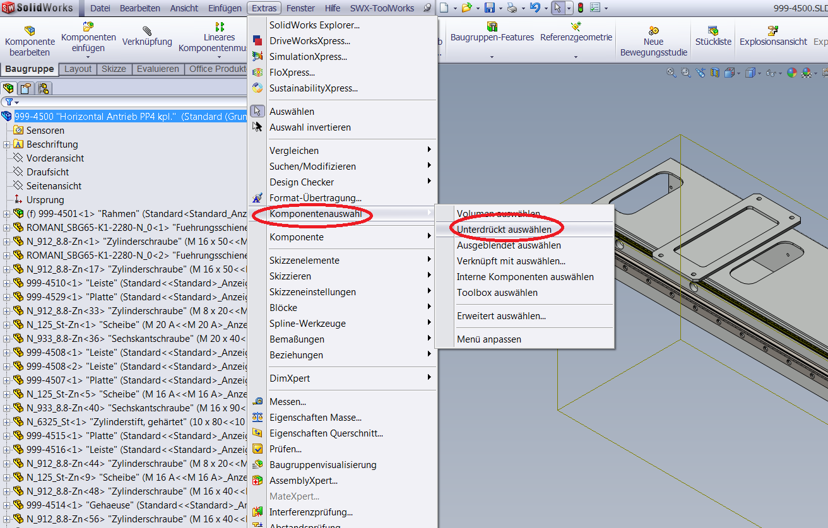Choose Unterdrückt auswählen in the submenu

[x=504, y=230]
